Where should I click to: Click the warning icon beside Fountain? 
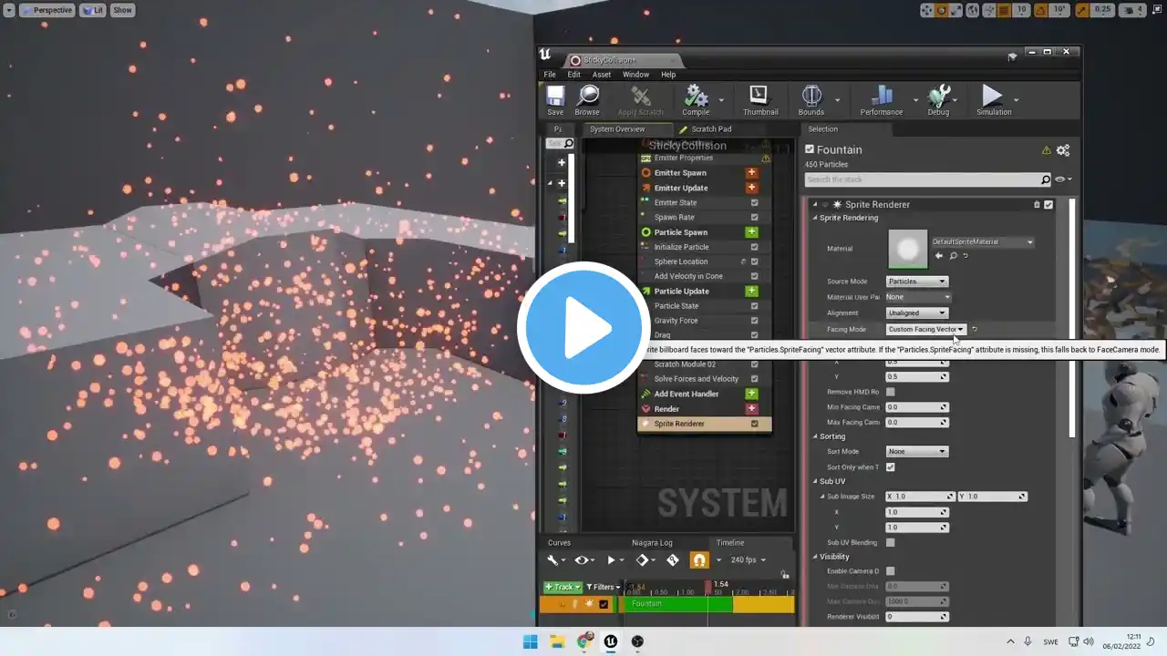point(1047,150)
